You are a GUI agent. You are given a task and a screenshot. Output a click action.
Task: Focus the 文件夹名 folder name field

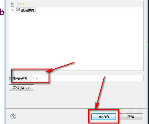88,78
